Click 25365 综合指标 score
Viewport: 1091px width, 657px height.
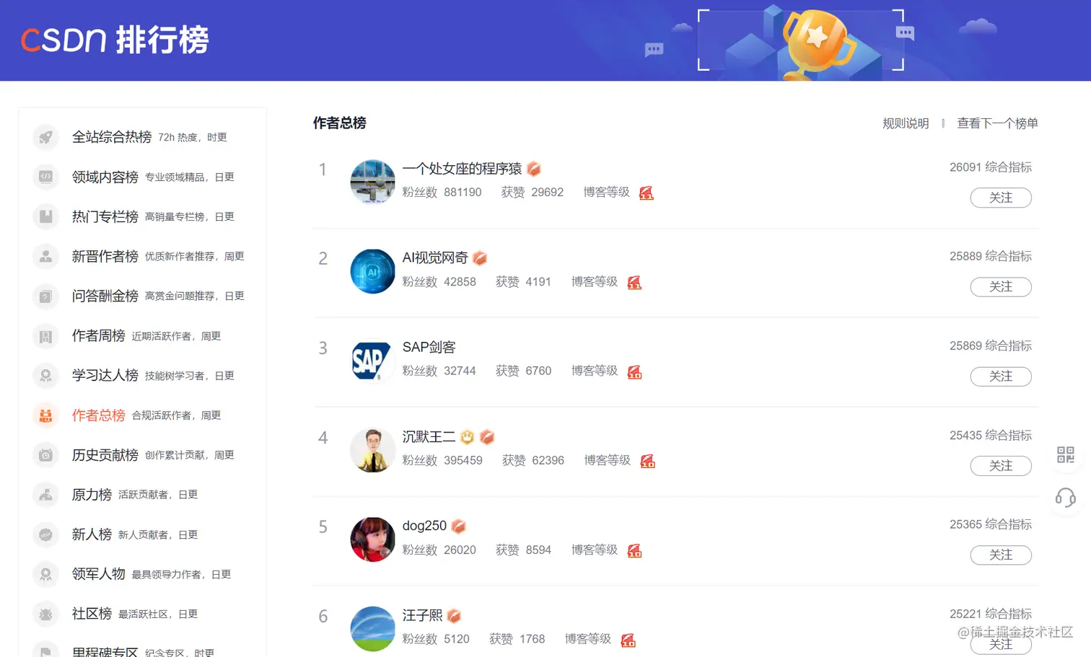990,525
